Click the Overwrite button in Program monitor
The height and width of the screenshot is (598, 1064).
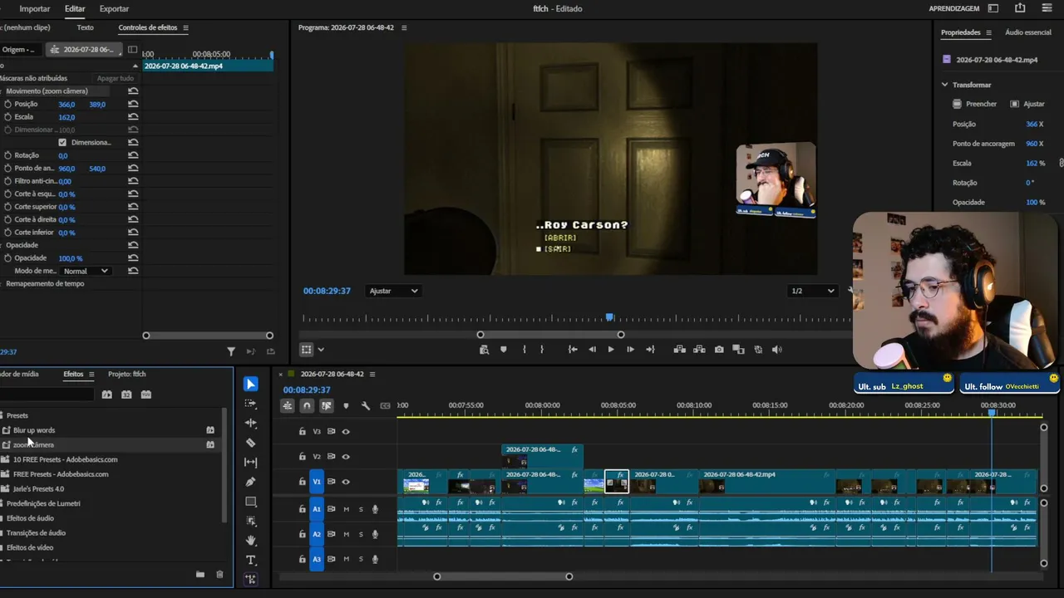(700, 350)
